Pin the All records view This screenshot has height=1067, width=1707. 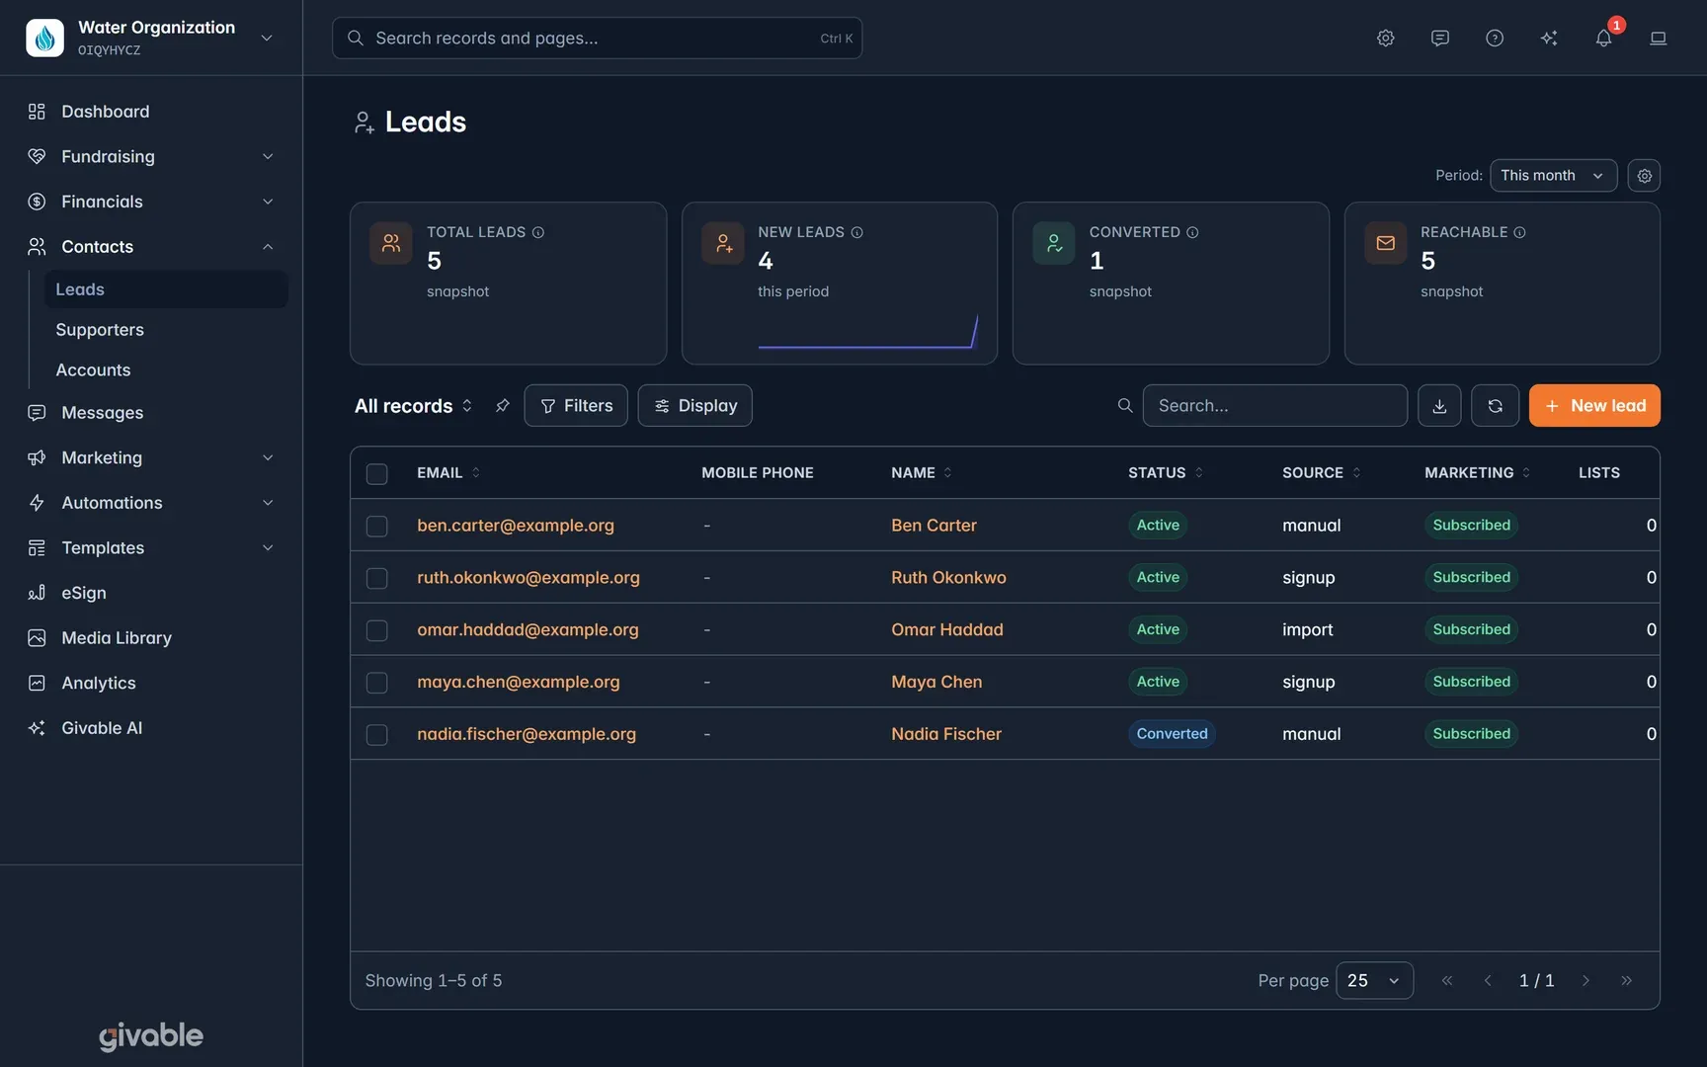(x=502, y=405)
